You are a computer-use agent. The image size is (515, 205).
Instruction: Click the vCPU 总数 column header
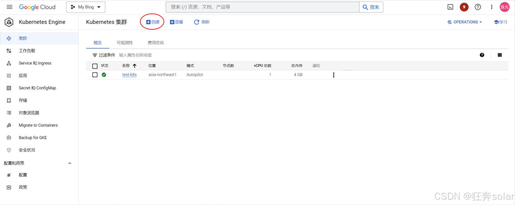click(x=262, y=66)
